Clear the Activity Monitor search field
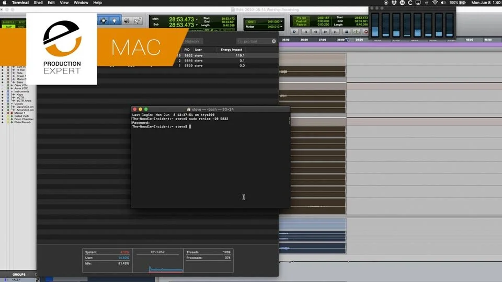Image resolution: width=502 pixels, height=282 pixels. pyautogui.click(x=273, y=41)
